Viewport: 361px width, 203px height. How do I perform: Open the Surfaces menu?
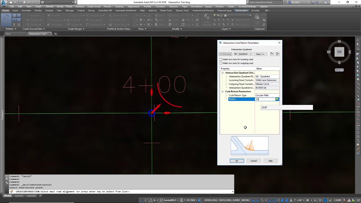(80, 6)
